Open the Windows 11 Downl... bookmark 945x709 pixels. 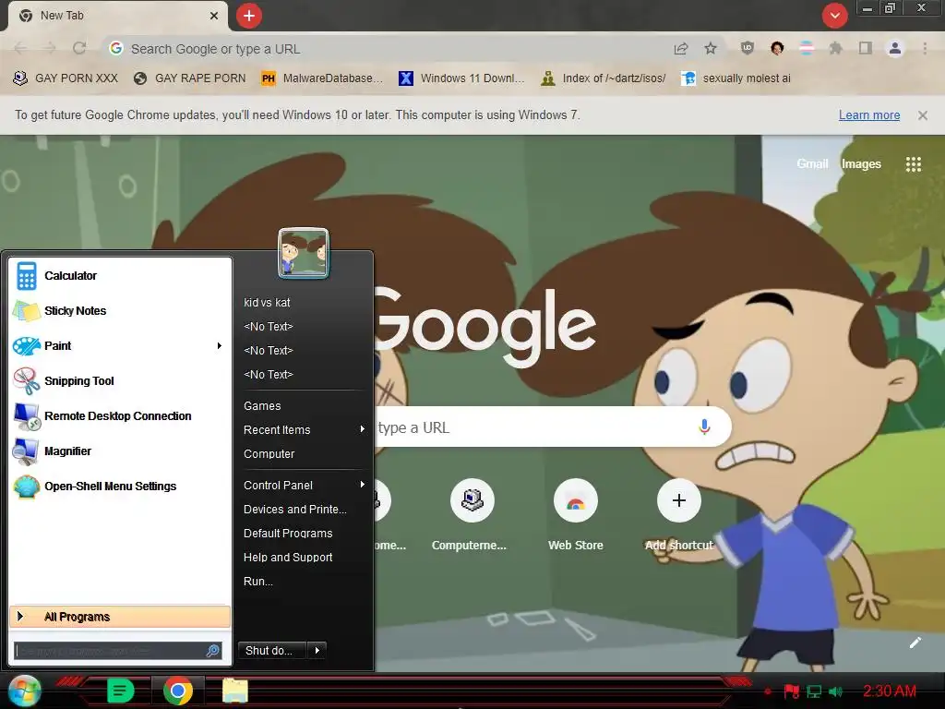[461, 78]
